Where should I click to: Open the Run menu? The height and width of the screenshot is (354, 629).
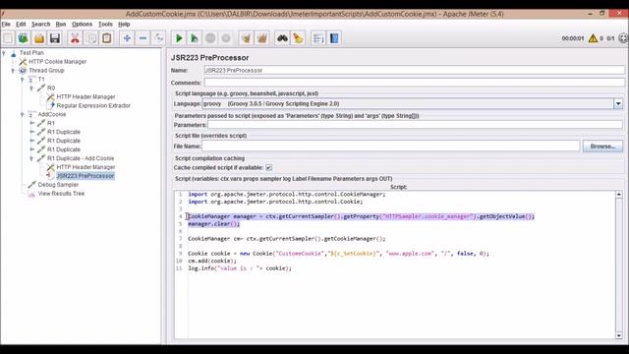pyautogui.click(x=61, y=24)
